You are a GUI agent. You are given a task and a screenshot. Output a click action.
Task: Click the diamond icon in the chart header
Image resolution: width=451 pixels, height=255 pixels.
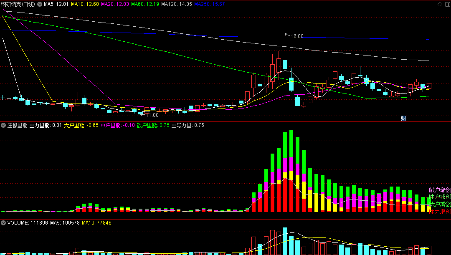point(440,4)
